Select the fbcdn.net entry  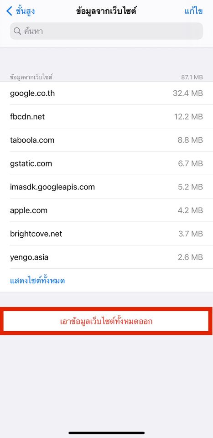[106, 117]
